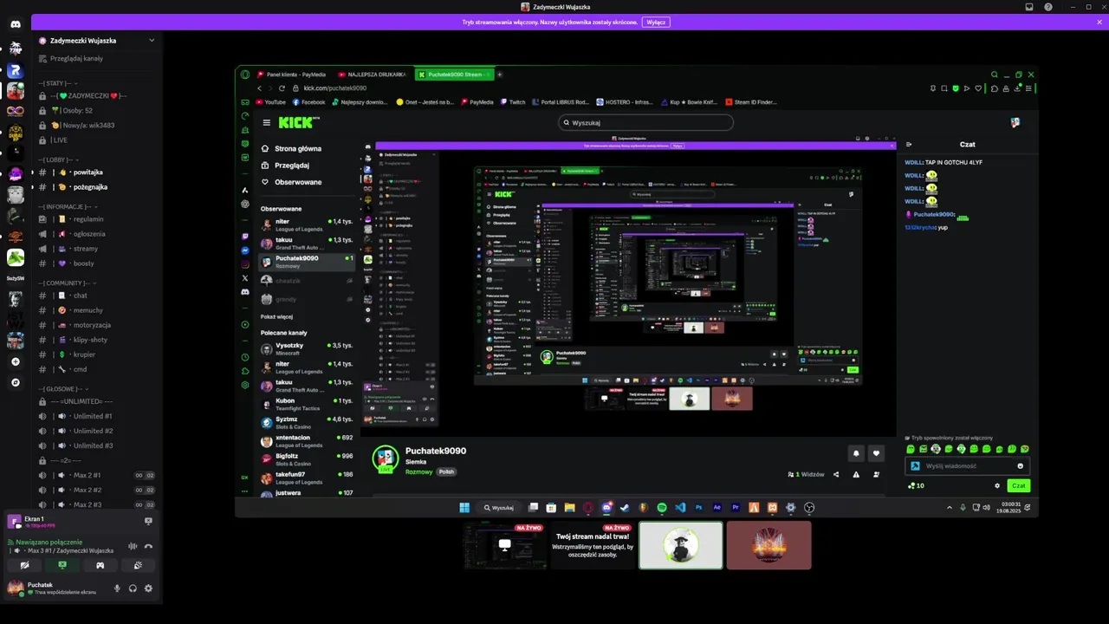The image size is (1109, 624).
Task: Click Pokaż więcej under followed channels
Action: tap(278, 316)
